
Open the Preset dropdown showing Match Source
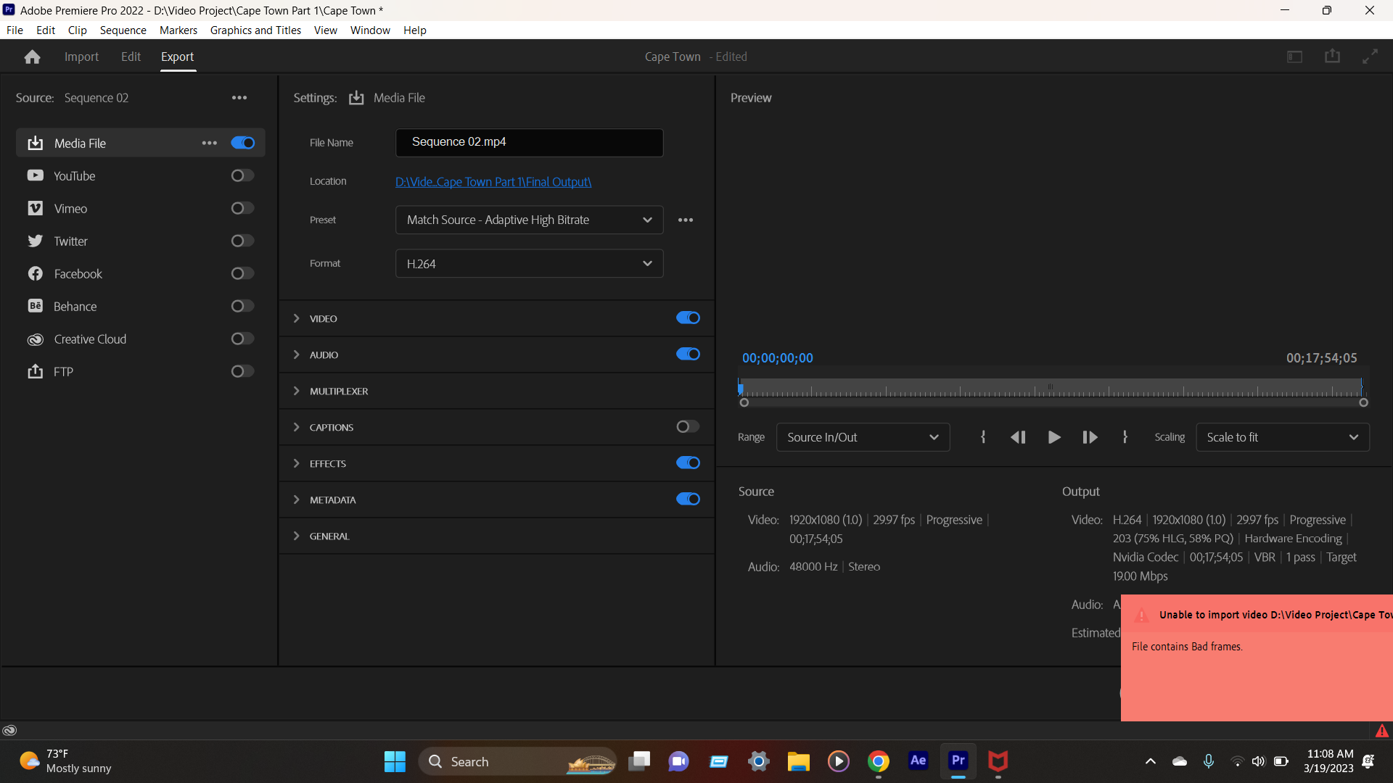(x=529, y=220)
